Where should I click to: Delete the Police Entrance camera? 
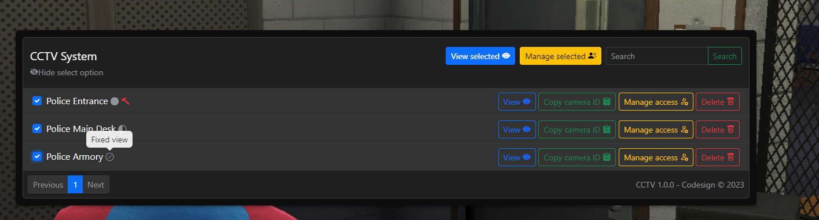coord(718,102)
